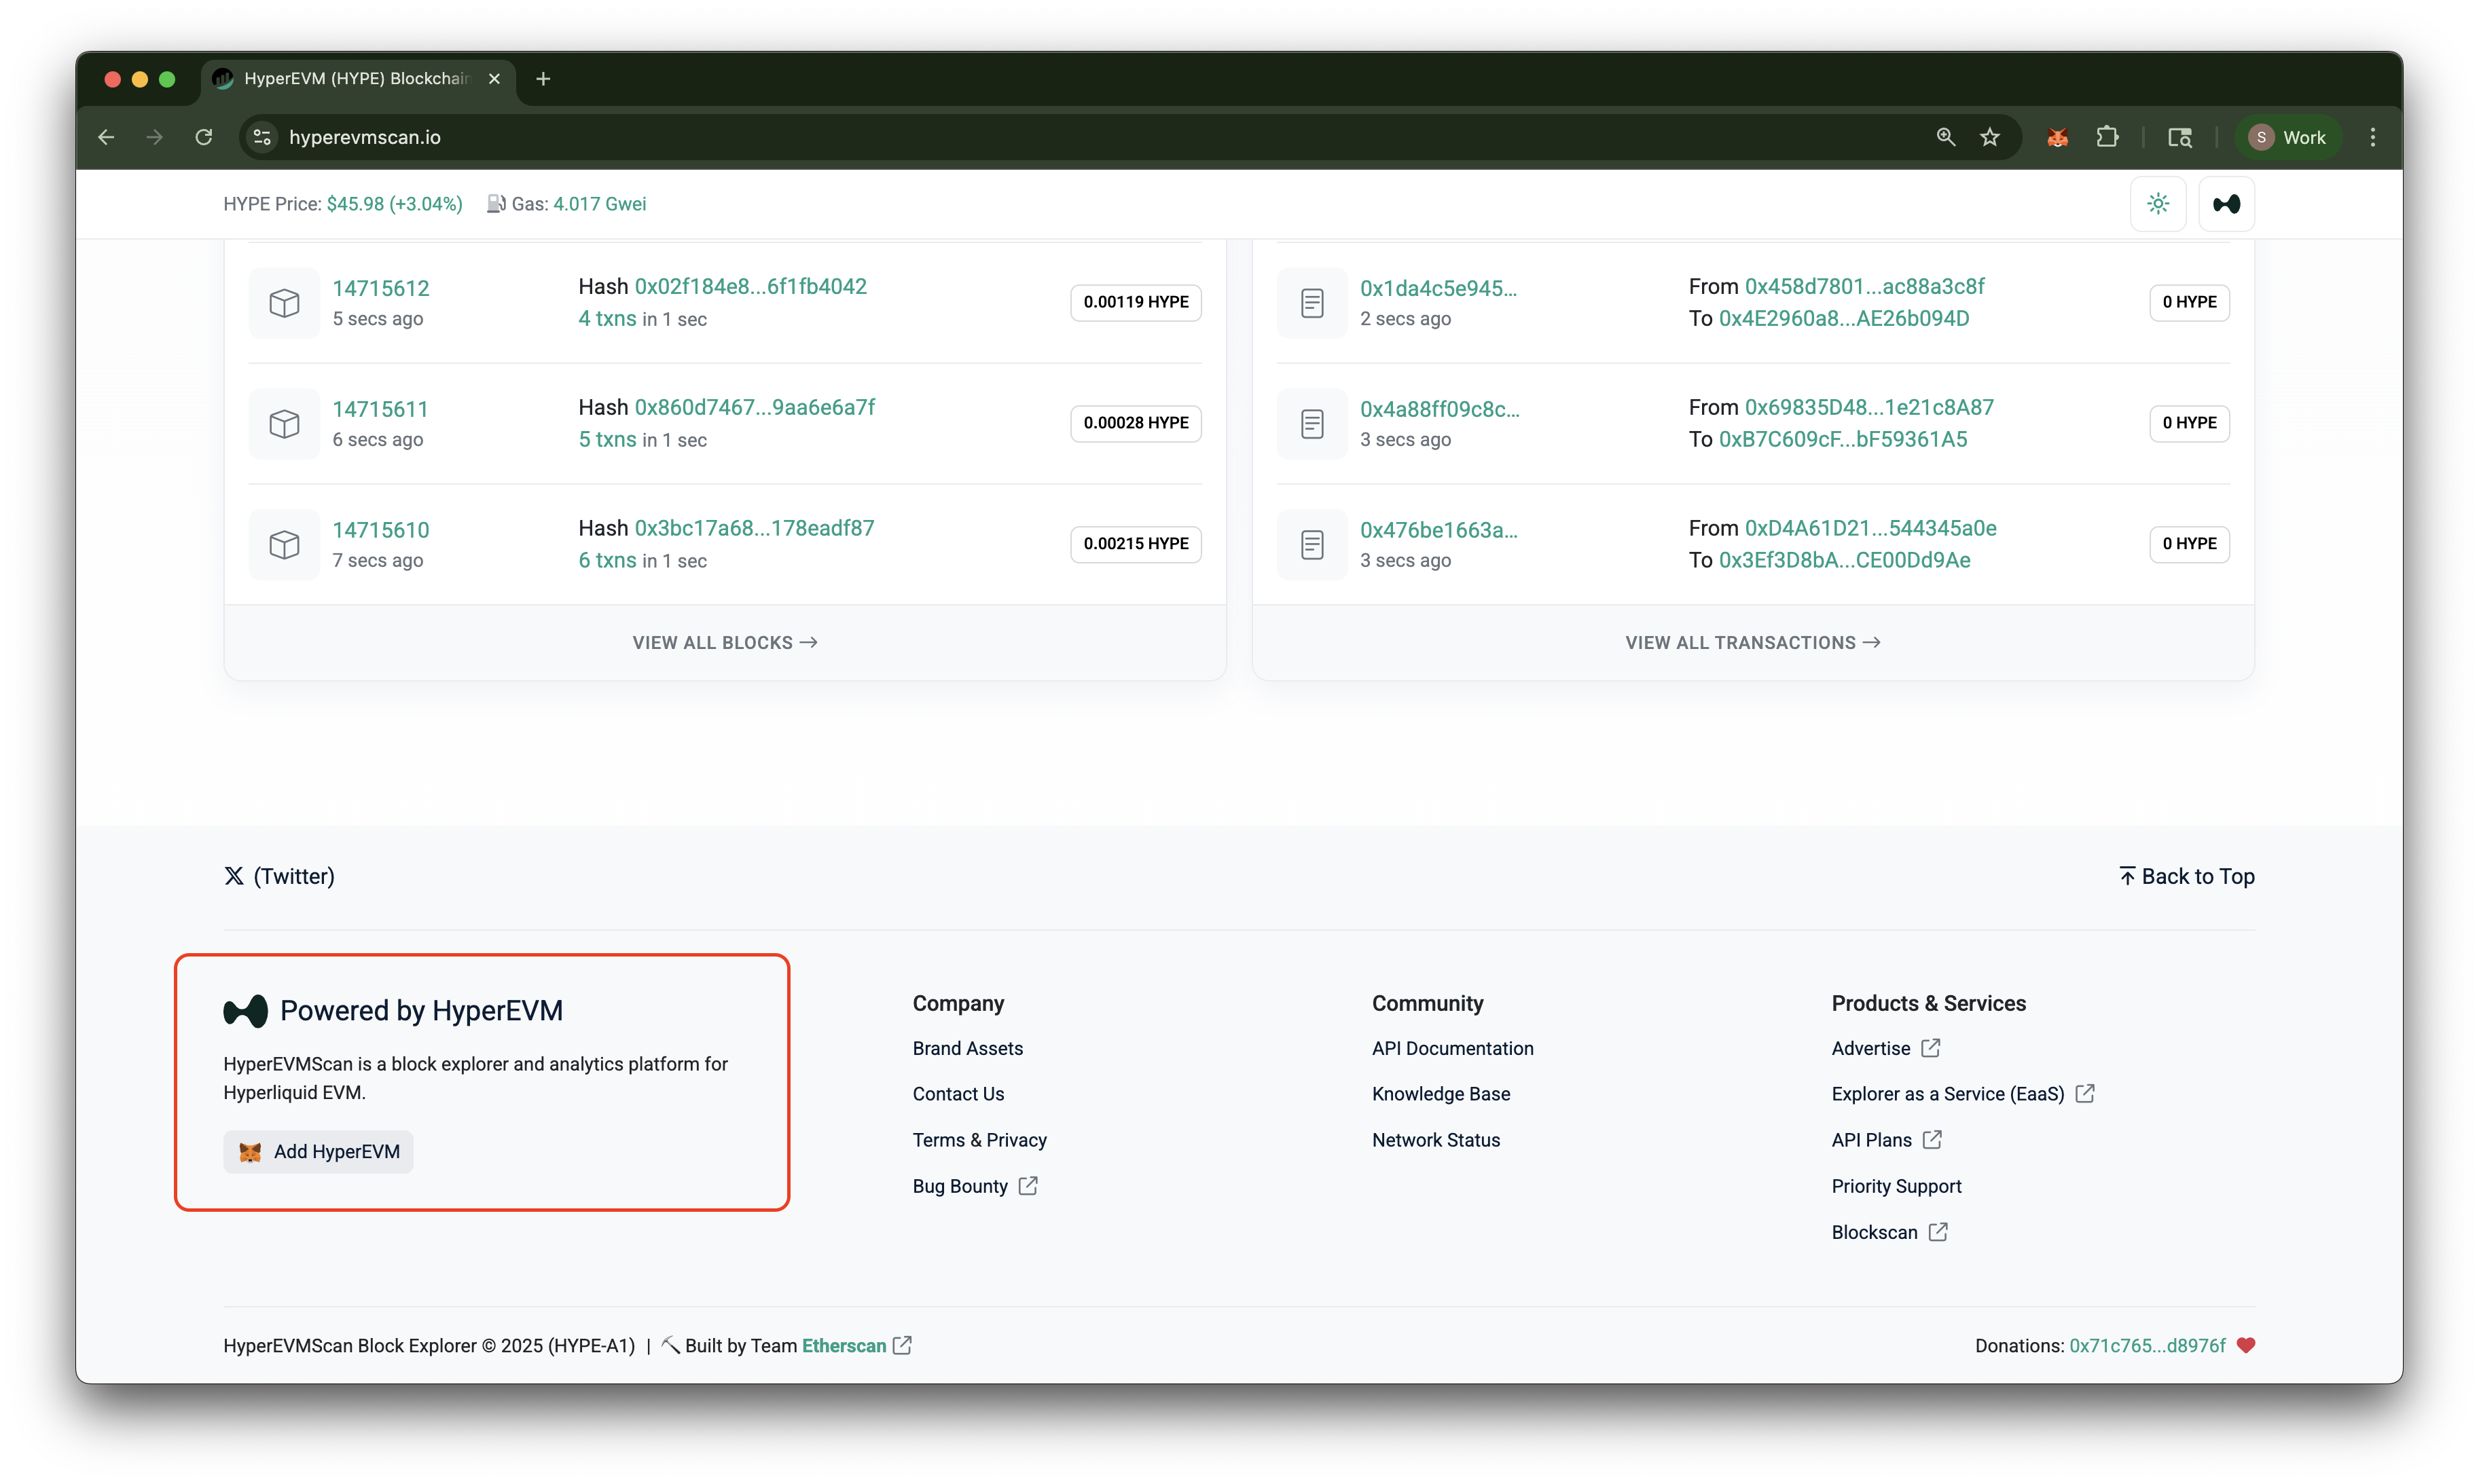The height and width of the screenshot is (1484, 2479).
Task: Click the HyperEVM logo button in header
Action: coord(2226,204)
